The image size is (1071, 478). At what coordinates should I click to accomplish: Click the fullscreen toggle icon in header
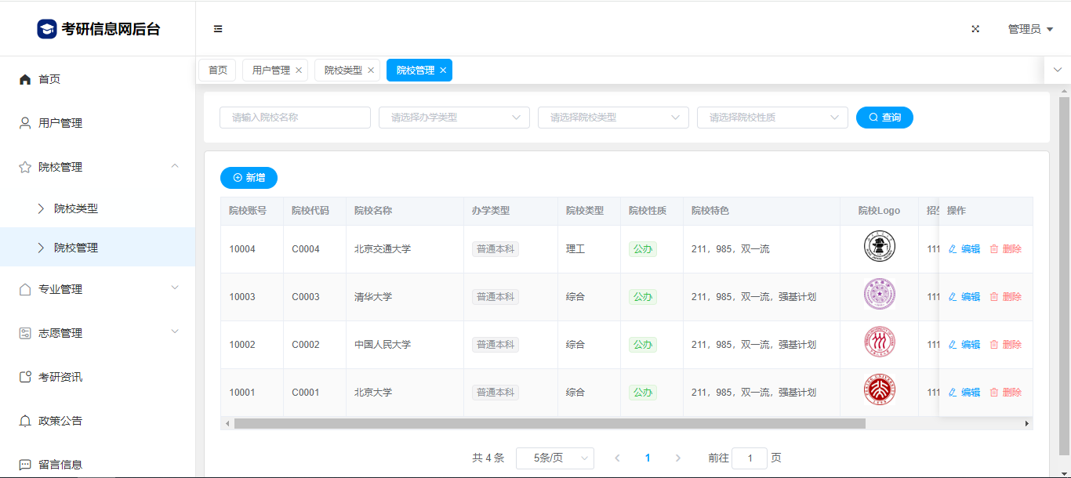975,29
